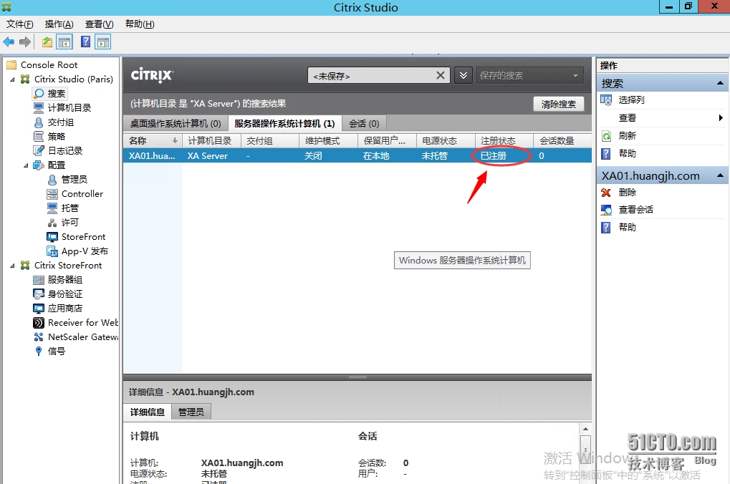The image size is (730, 484).
Task: Toggle the show/hide action pane icon
Action: pos(103,42)
